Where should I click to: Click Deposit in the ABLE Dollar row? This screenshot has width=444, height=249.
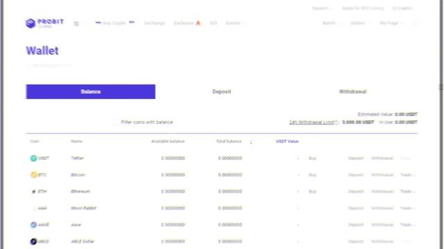[356, 241]
